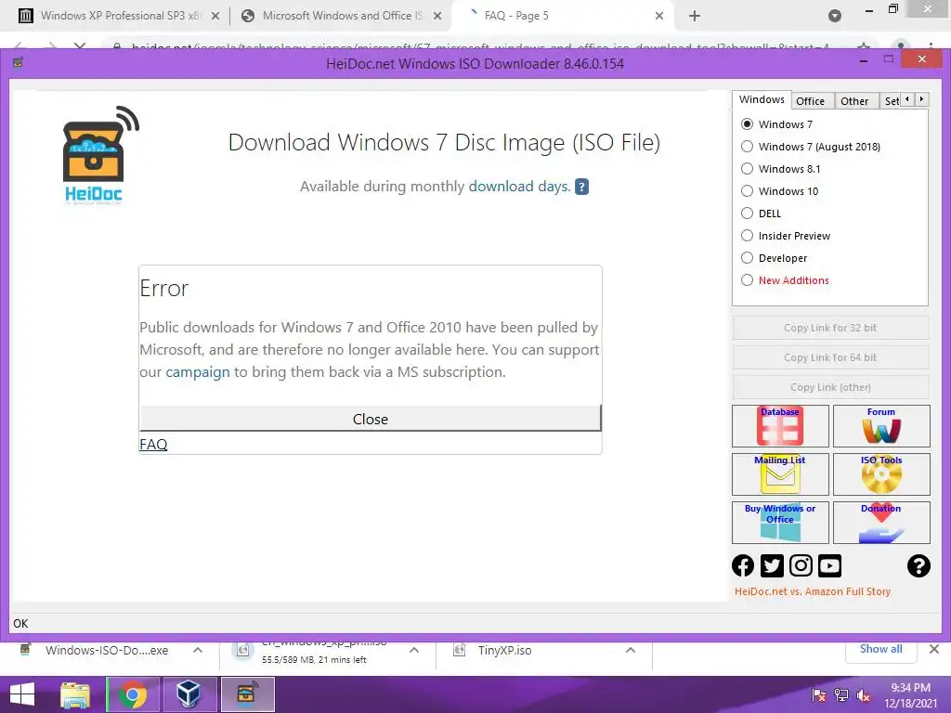Click the ISO Downloader taskbar icon
The width and height of the screenshot is (951, 713).
[x=247, y=694]
